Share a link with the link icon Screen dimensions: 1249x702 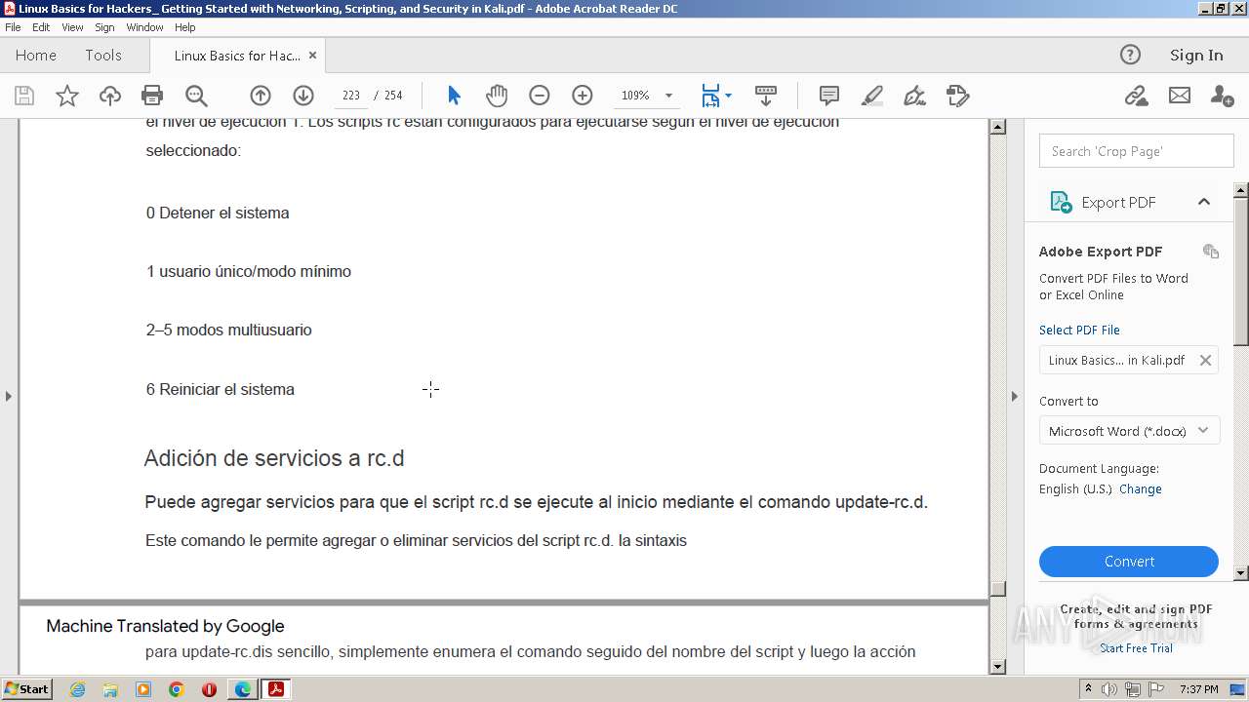(1136, 96)
